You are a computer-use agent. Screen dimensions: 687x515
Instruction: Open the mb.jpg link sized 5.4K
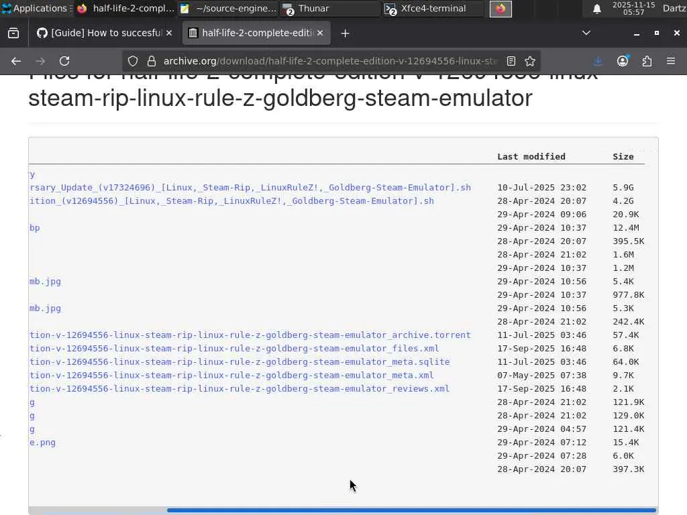point(45,282)
